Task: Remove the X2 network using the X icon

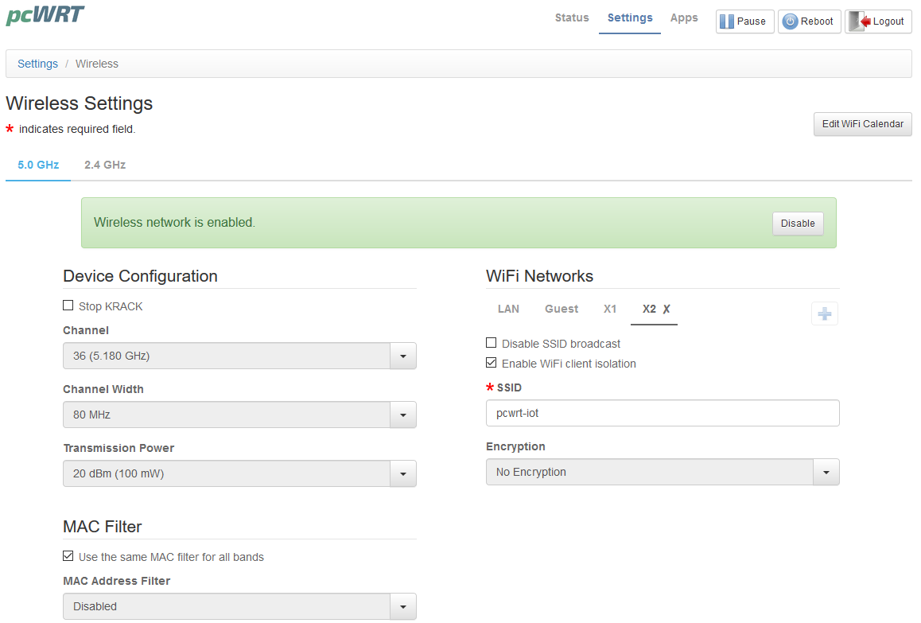Action: (666, 310)
